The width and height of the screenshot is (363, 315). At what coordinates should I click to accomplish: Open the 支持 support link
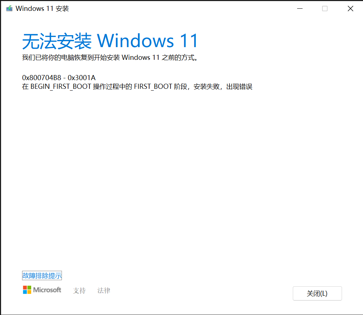click(79, 290)
